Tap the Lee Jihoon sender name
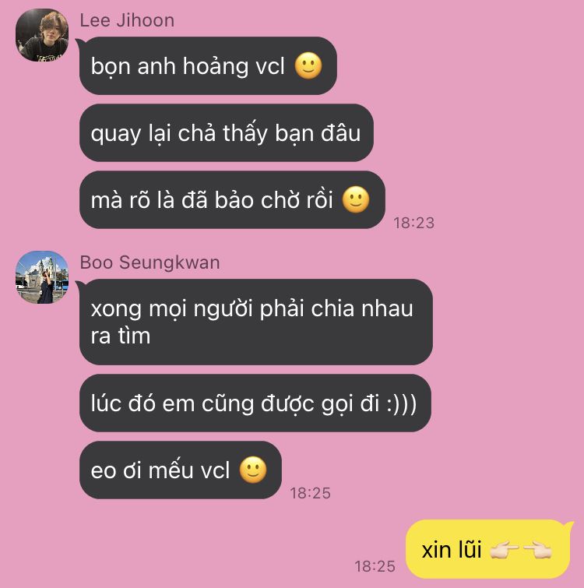Viewport: 584px width, 588px height. tap(127, 20)
